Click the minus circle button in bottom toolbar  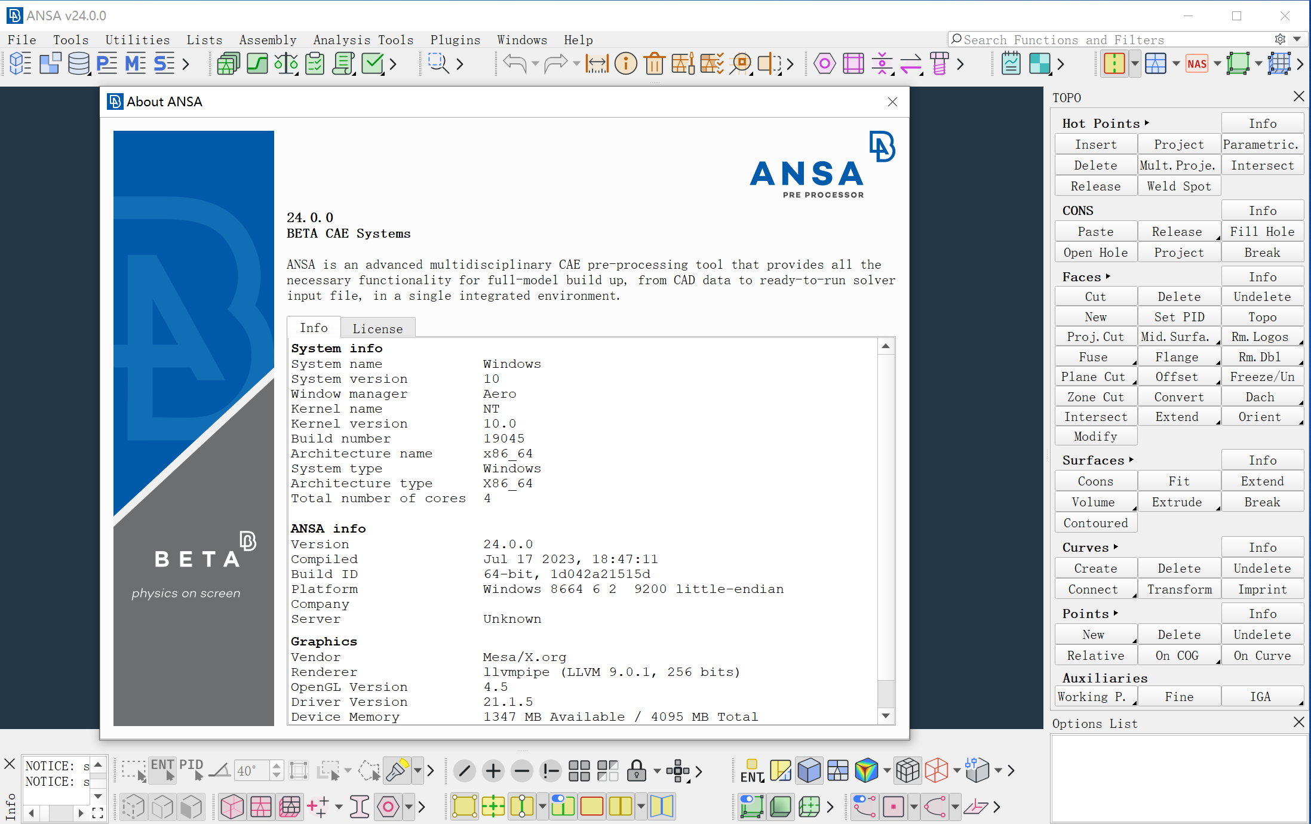[522, 771]
